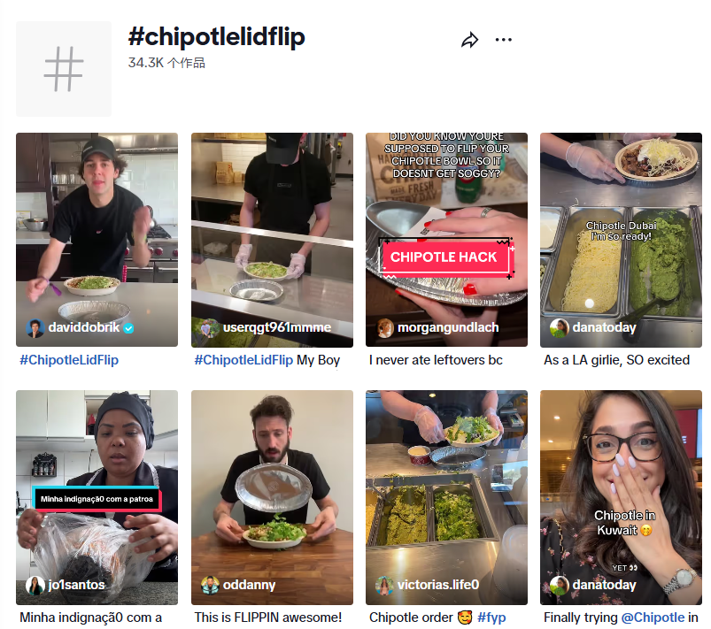Click the @Chipotle mention link
This screenshot has width=711, height=629.
click(x=653, y=617)
